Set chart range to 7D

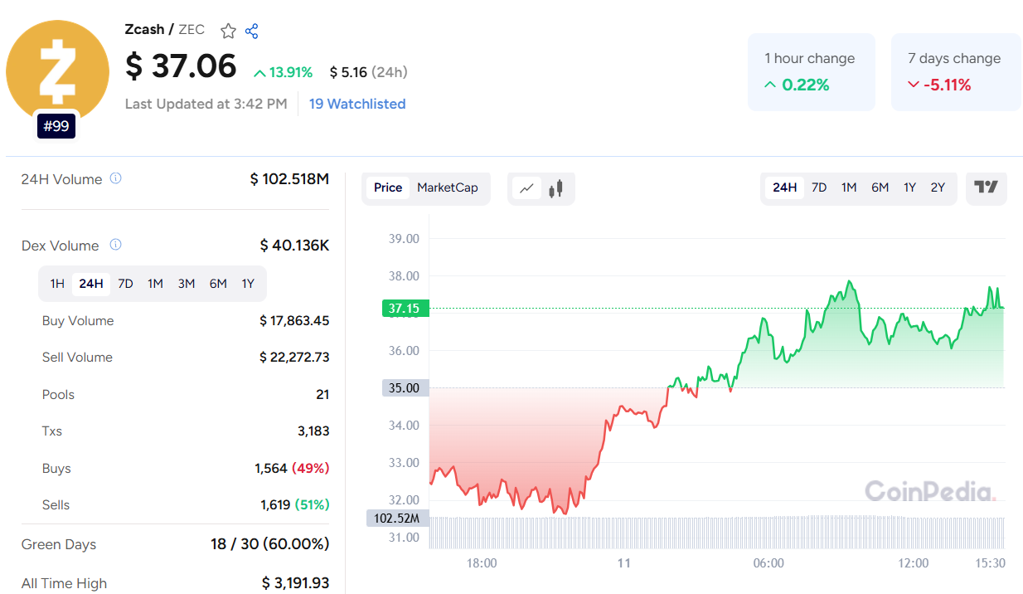click(x=819, y=187)
